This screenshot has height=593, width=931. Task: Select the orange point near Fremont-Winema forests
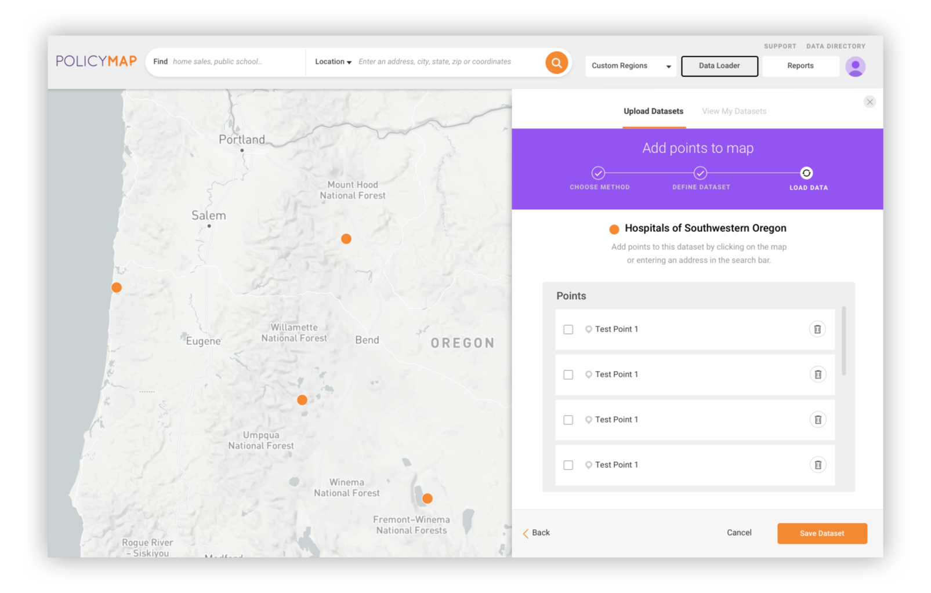(x=428, y=499)
